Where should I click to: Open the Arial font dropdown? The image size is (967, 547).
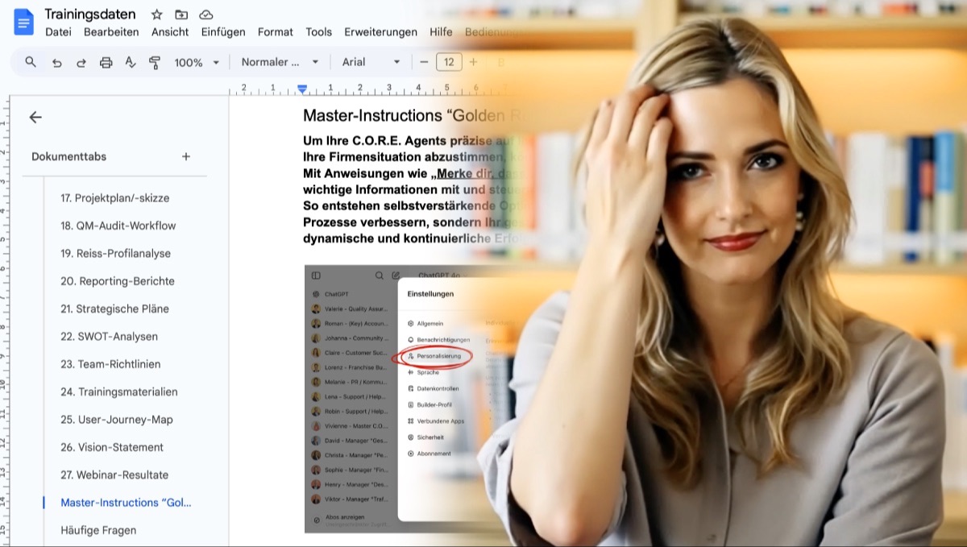click(x=371, y=62)
